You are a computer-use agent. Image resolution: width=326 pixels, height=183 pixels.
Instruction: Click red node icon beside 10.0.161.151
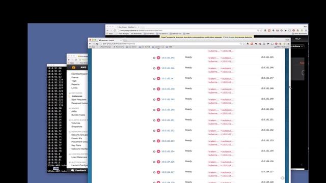click(x=158, y=120)
